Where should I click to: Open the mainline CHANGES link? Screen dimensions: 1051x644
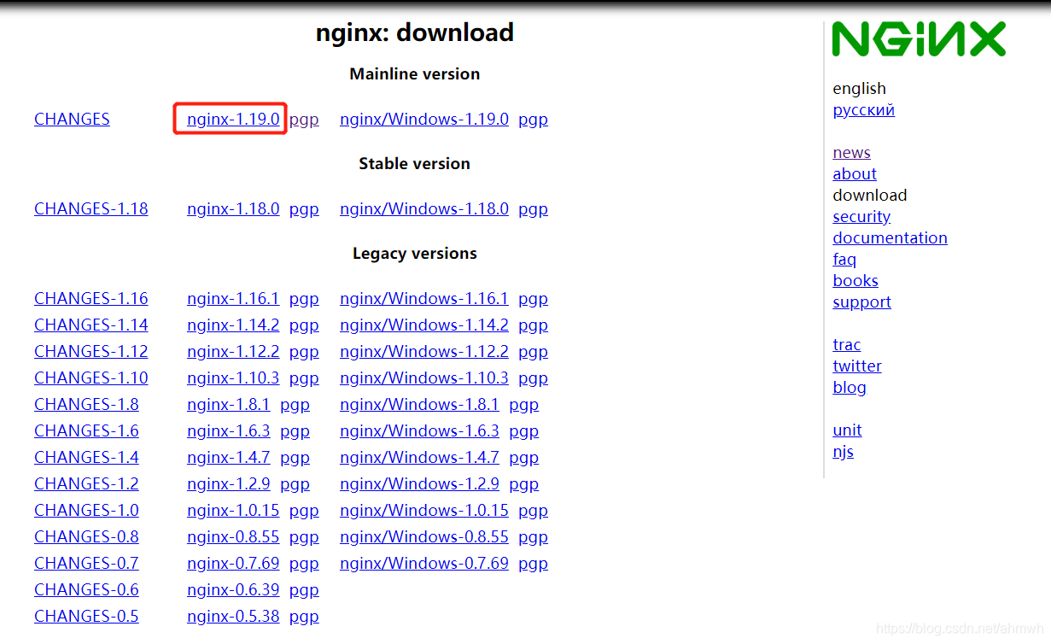72,120
